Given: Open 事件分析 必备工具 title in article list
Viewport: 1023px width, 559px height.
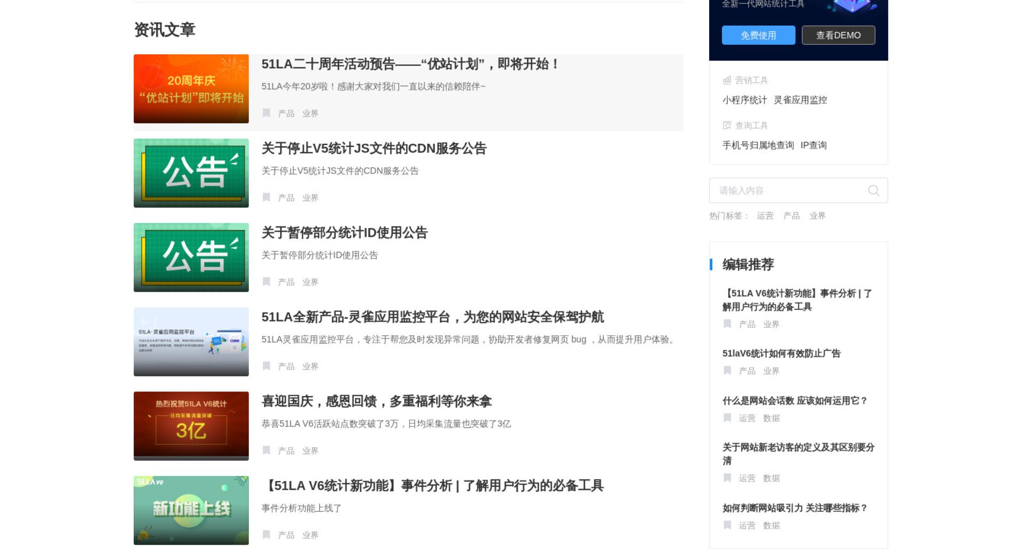Looking at the screenshot, I should (433, 486).
